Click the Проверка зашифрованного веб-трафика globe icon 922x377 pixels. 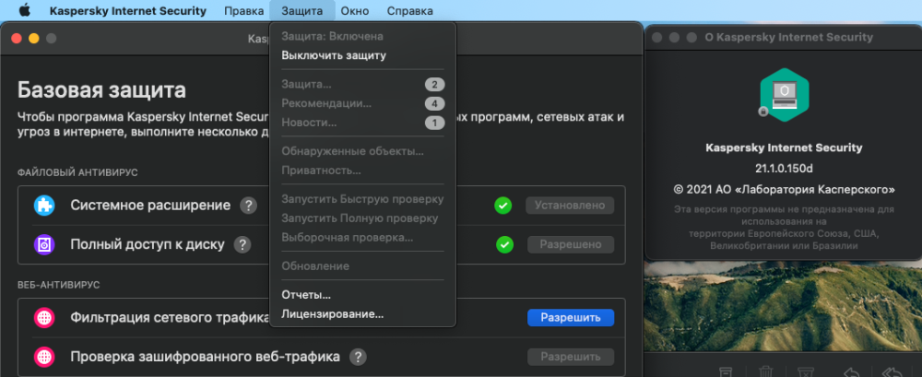point(44,357)
